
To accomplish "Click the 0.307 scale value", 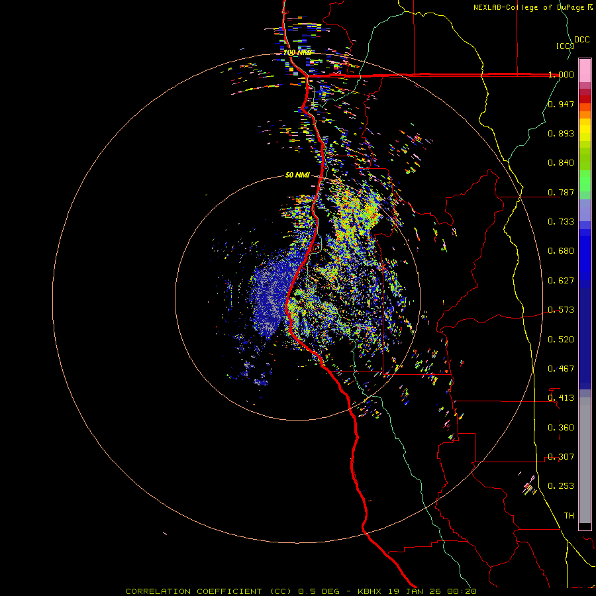I will coord(561,457).
